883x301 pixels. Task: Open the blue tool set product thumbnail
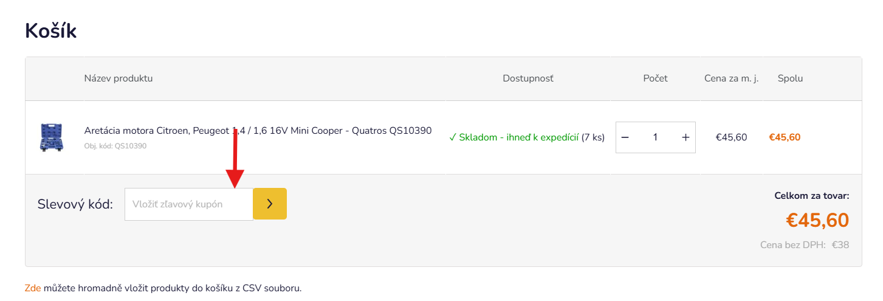[52, 137]
